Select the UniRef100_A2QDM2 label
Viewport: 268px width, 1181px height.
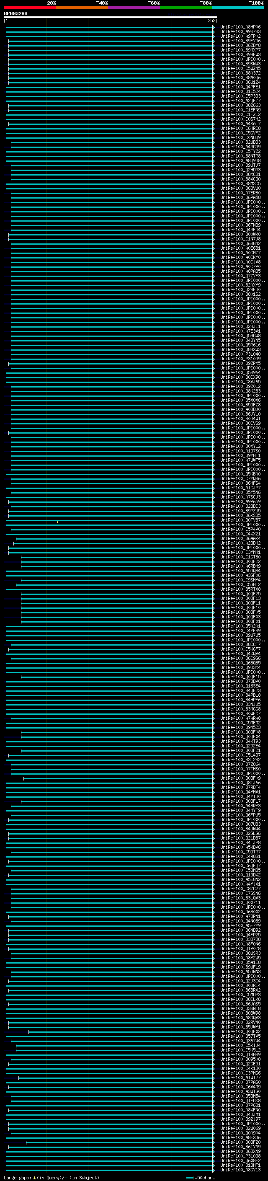[x=240, y=543]
